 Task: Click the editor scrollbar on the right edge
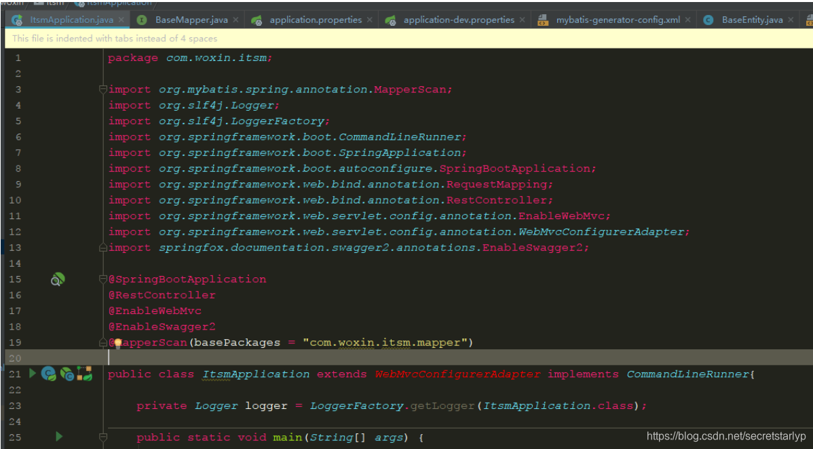pos(810,203)
